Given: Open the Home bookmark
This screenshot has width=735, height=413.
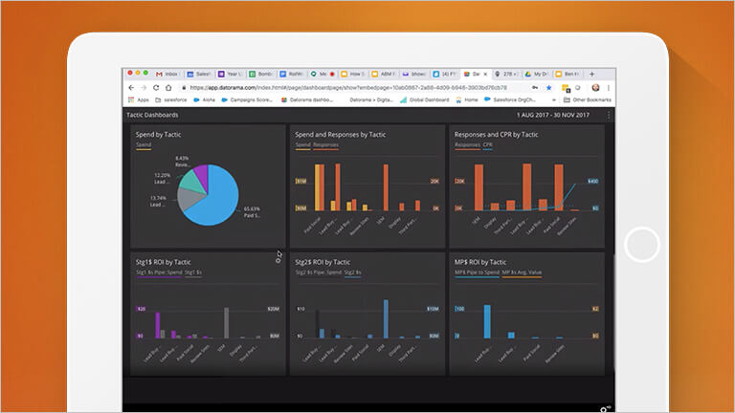Looking at the screenshot, I should pos(467,99).
